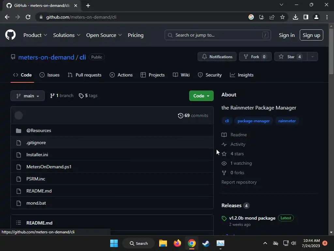Image resolution: width=334 pixels, height=251 pixels.
Task: View the 5 tags link
Action: pyautogui.click(x=88, y=96)
